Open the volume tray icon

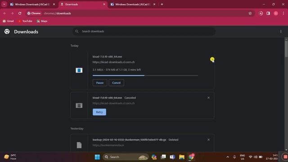[256, 157]
